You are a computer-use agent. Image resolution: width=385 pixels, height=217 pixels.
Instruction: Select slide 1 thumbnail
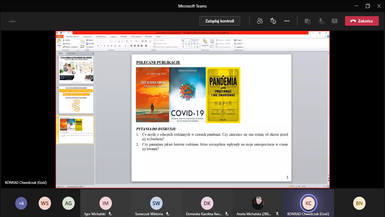(76, 69)
